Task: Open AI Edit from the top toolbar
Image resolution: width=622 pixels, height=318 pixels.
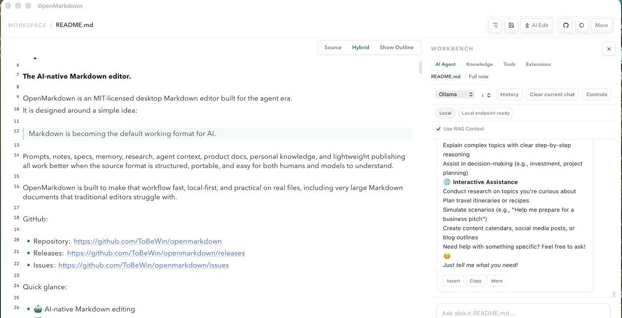Action: [536, 25]
